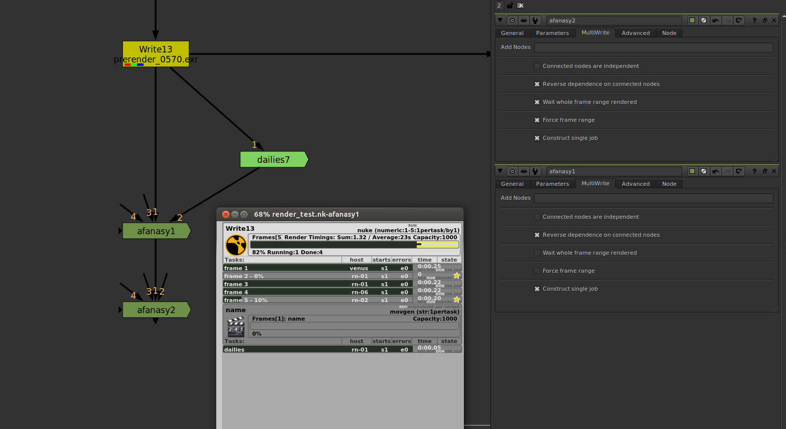Select task row frame 5 - 10%
Image resolution: width=786 pixels, height=429 pixels.
(342, 300)
